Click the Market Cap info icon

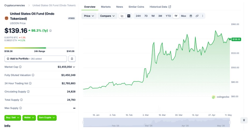pyautogui.click(x=20, y=67)
